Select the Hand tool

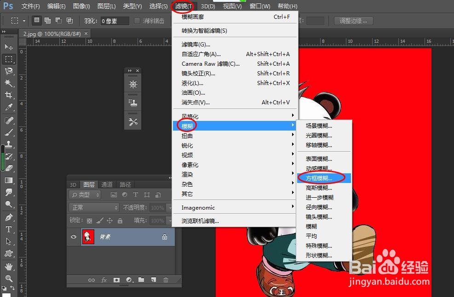(9, 266)
